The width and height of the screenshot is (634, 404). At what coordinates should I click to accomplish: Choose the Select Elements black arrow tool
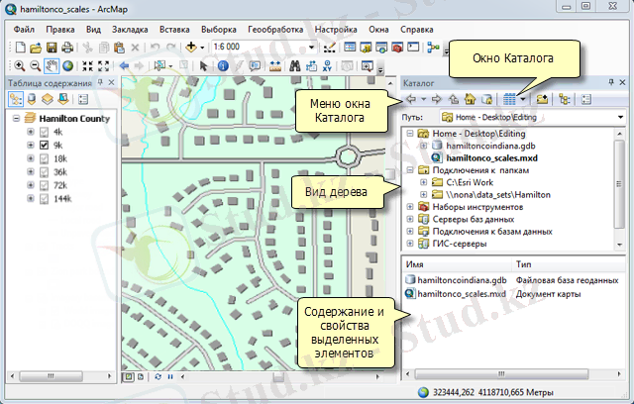coord(203,66)
